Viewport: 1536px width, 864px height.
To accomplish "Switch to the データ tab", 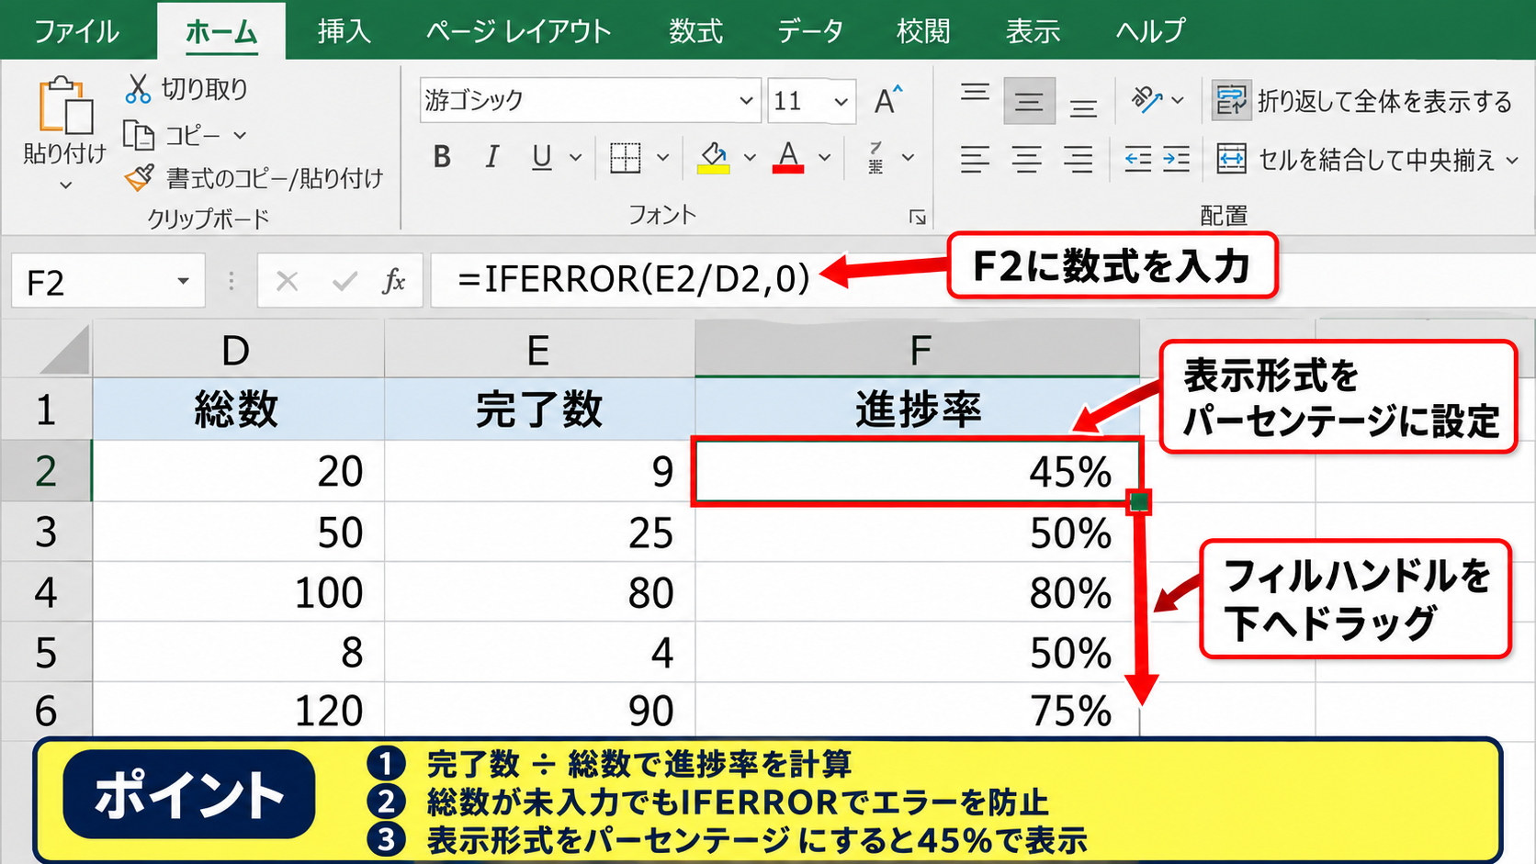I will tap(810, 31).
